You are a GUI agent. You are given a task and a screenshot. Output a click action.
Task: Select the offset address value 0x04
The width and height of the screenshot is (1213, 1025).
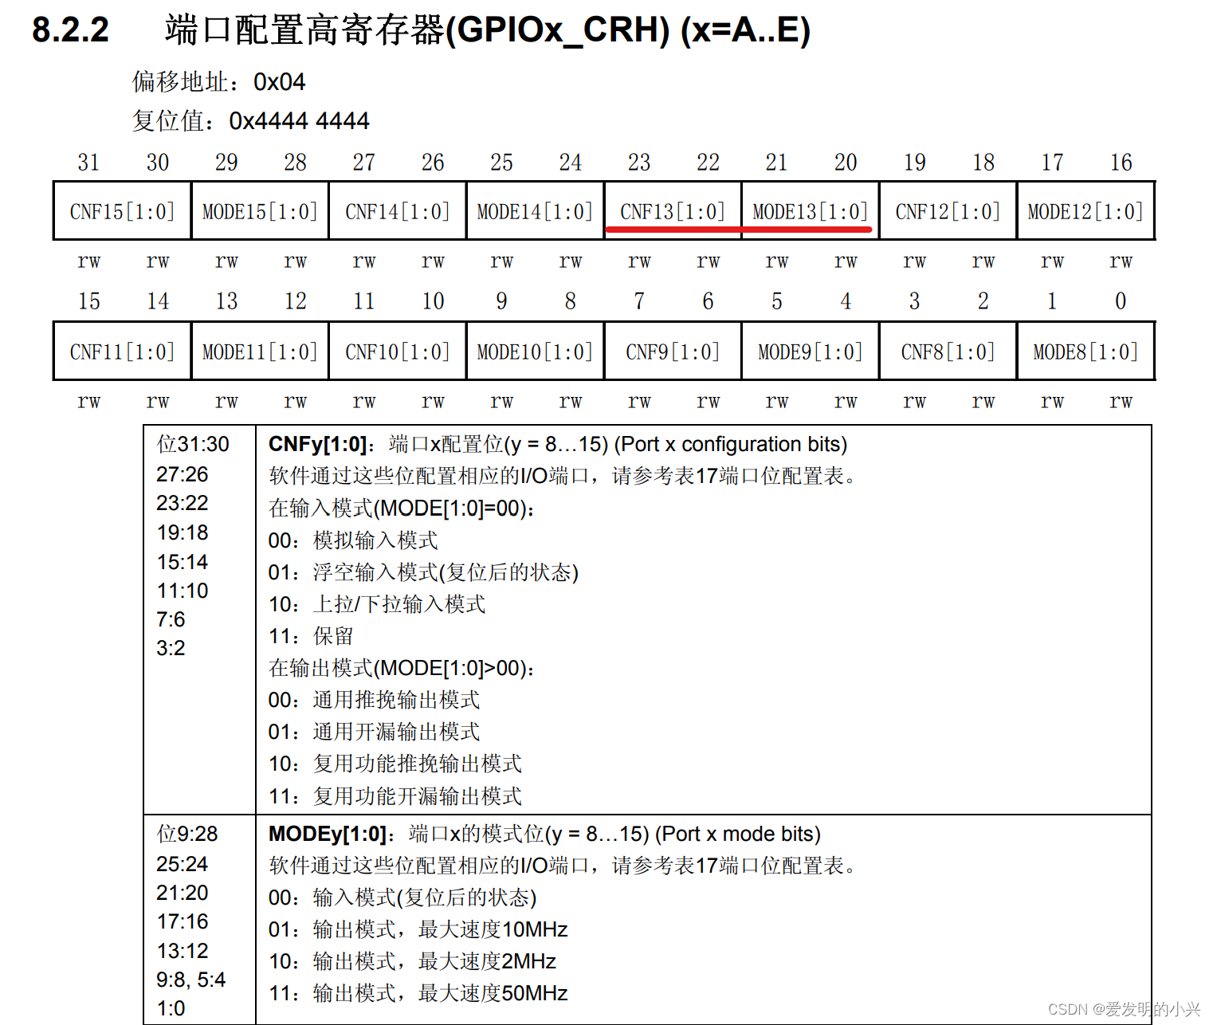279,82
